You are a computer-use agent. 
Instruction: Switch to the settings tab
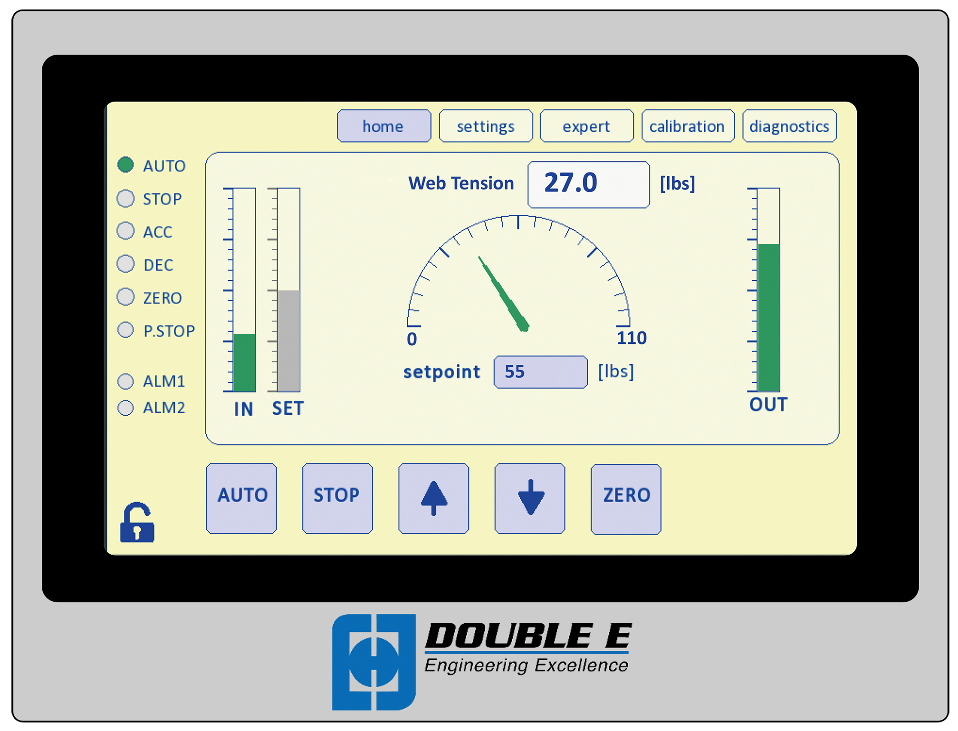click(x=485, y=126)
